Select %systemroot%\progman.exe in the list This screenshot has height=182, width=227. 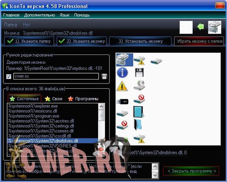coord(53,116)
